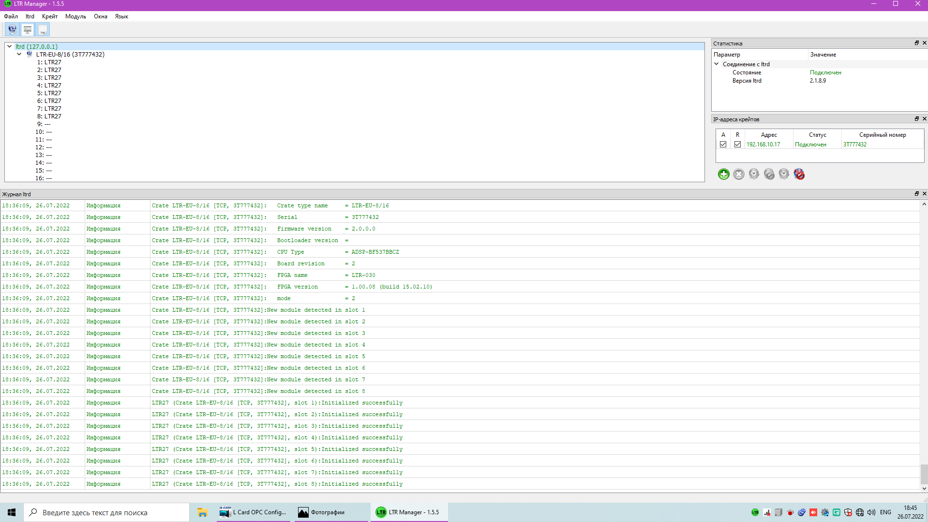
Task: Select empty slot 12: --- in the tree
Action: (44, 147)
